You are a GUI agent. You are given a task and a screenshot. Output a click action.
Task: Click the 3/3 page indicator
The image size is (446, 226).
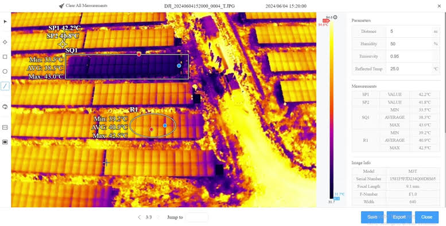149,217
